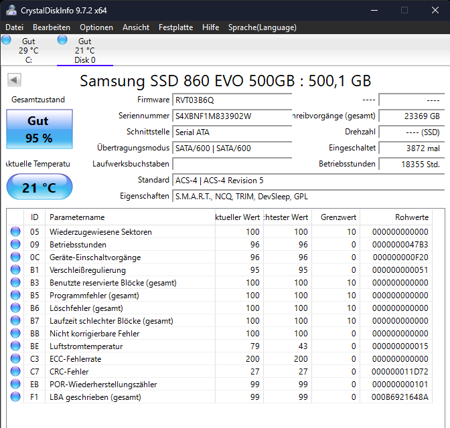This screenshot has width=450, height=428.
Task: Open the Festplatte menu
Action: (x=175, y=27)
